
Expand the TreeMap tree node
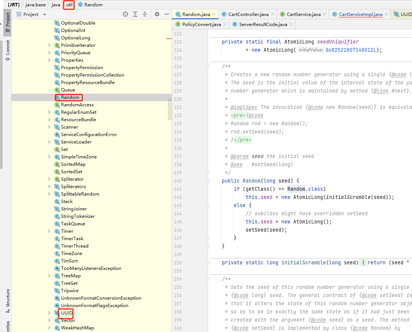[49, 275]
